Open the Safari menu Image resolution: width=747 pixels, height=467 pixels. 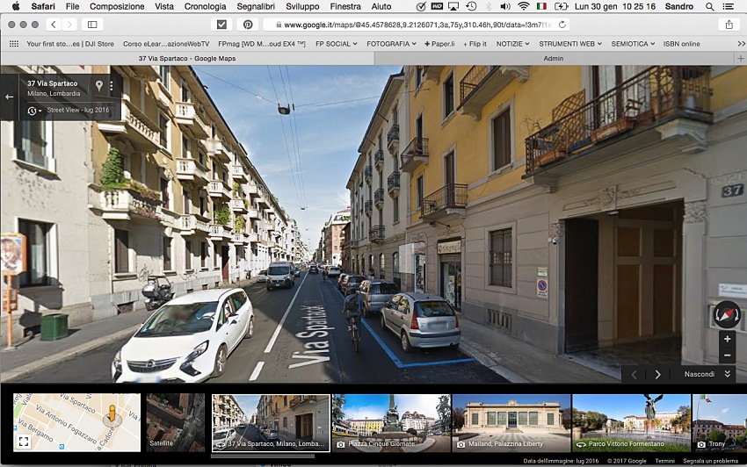(43, 7)
